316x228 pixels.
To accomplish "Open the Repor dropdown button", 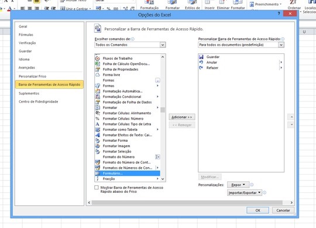I will point(238,185).
